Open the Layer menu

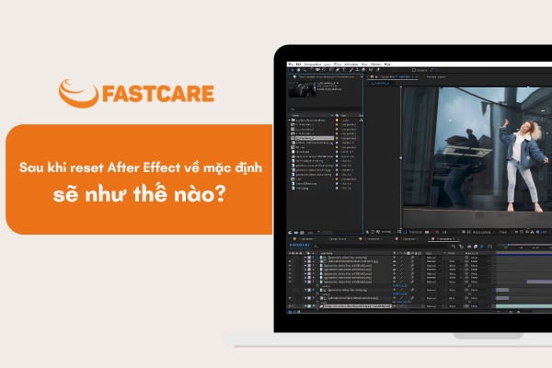pos(328,64)
